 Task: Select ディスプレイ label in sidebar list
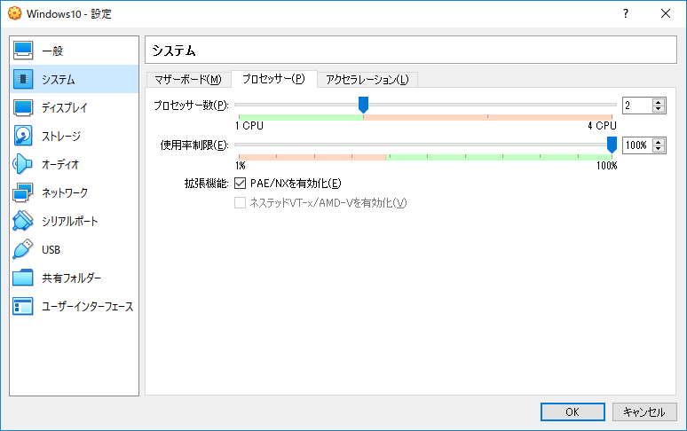[65, 107]
